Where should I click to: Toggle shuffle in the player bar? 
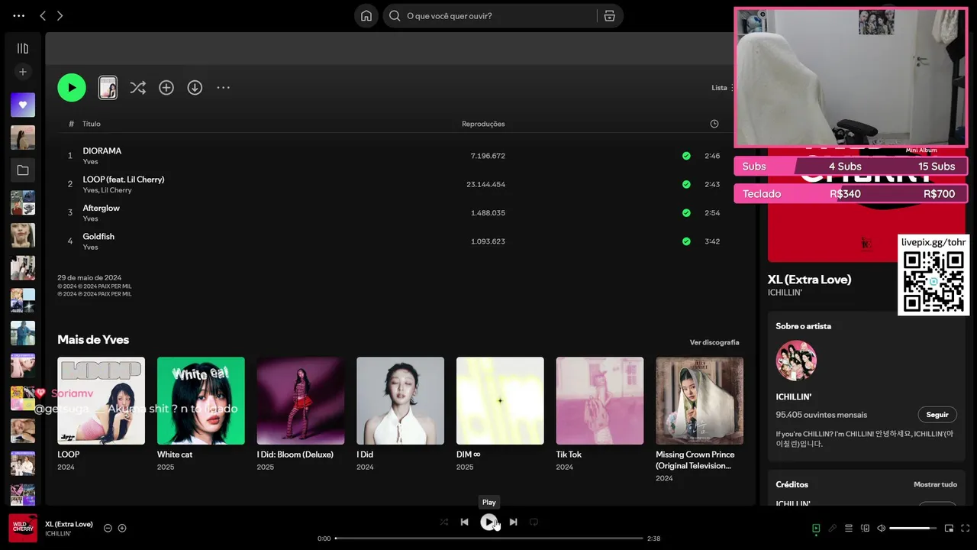point(444,522)
